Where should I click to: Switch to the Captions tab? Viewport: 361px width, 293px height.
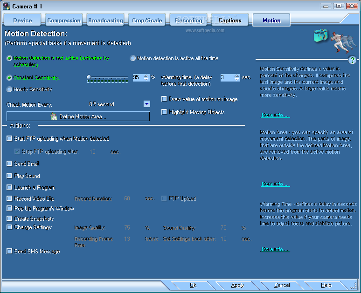(x=230, y=20)
